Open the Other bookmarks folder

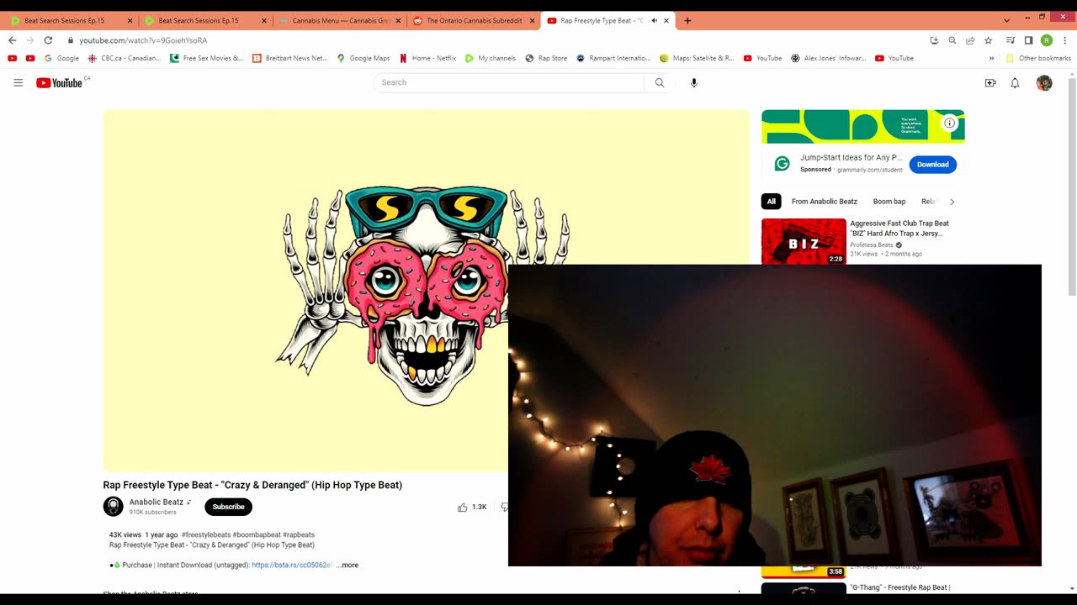pos(1038,58)
